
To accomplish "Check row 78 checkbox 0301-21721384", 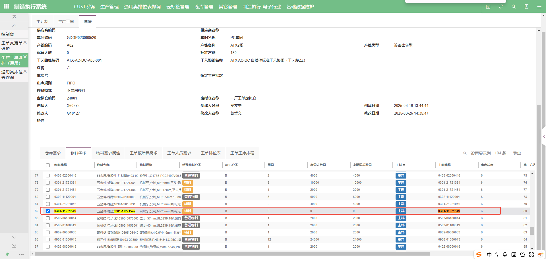I will (x=48, y=183).
